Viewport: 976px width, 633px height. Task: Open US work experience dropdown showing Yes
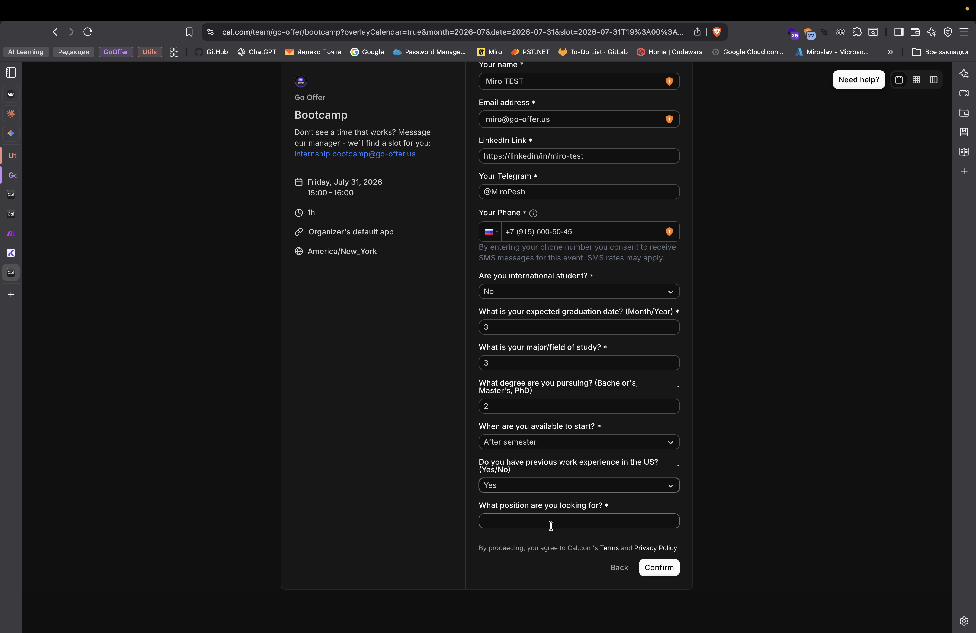[x=579, y=486]
